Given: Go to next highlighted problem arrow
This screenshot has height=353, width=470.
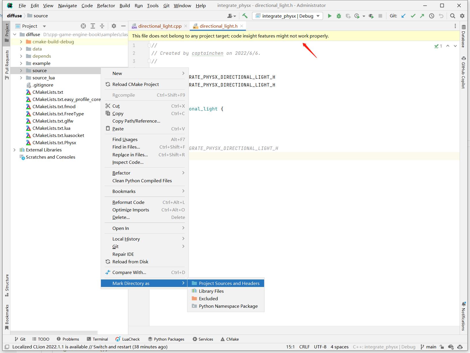Looking at the screenshot, I should (455, 46).
